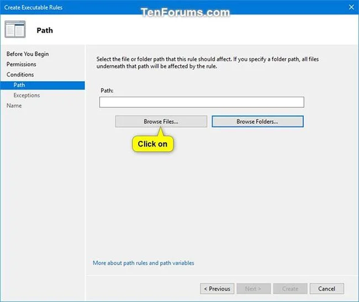
Task: Go back with the Previous button
Action: 217,289
